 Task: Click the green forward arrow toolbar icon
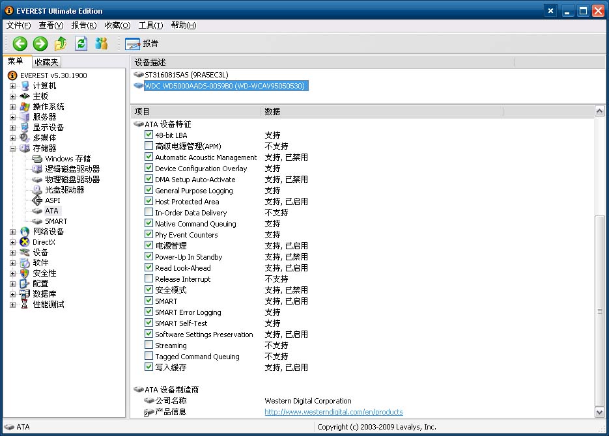[x=40, y=44]
